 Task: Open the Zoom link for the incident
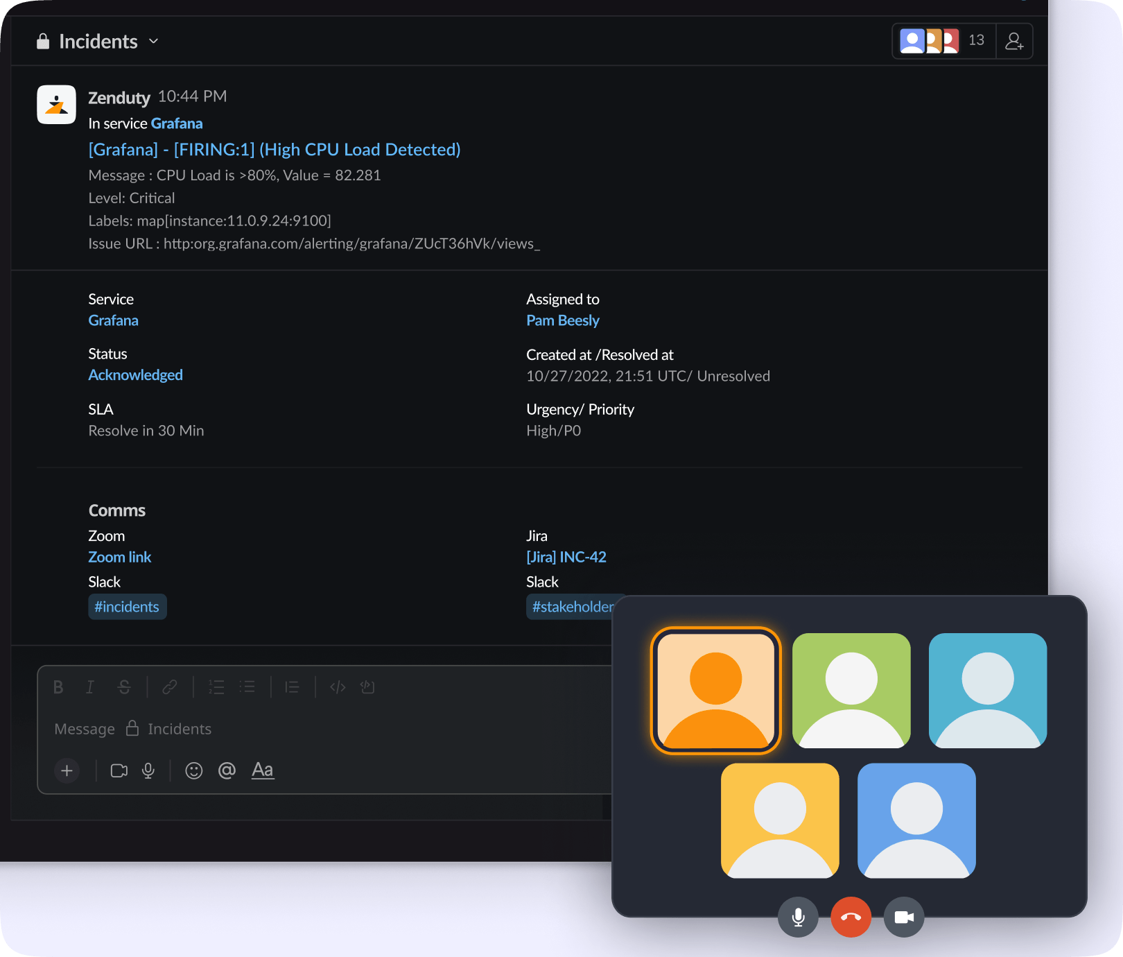tap(119, 557)
